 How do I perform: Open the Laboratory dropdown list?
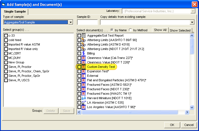click(x=193, y=11)
